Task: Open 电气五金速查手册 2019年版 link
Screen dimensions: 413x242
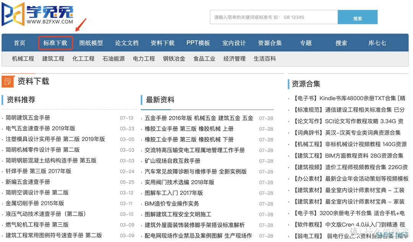Action: (x=41, y=128)
